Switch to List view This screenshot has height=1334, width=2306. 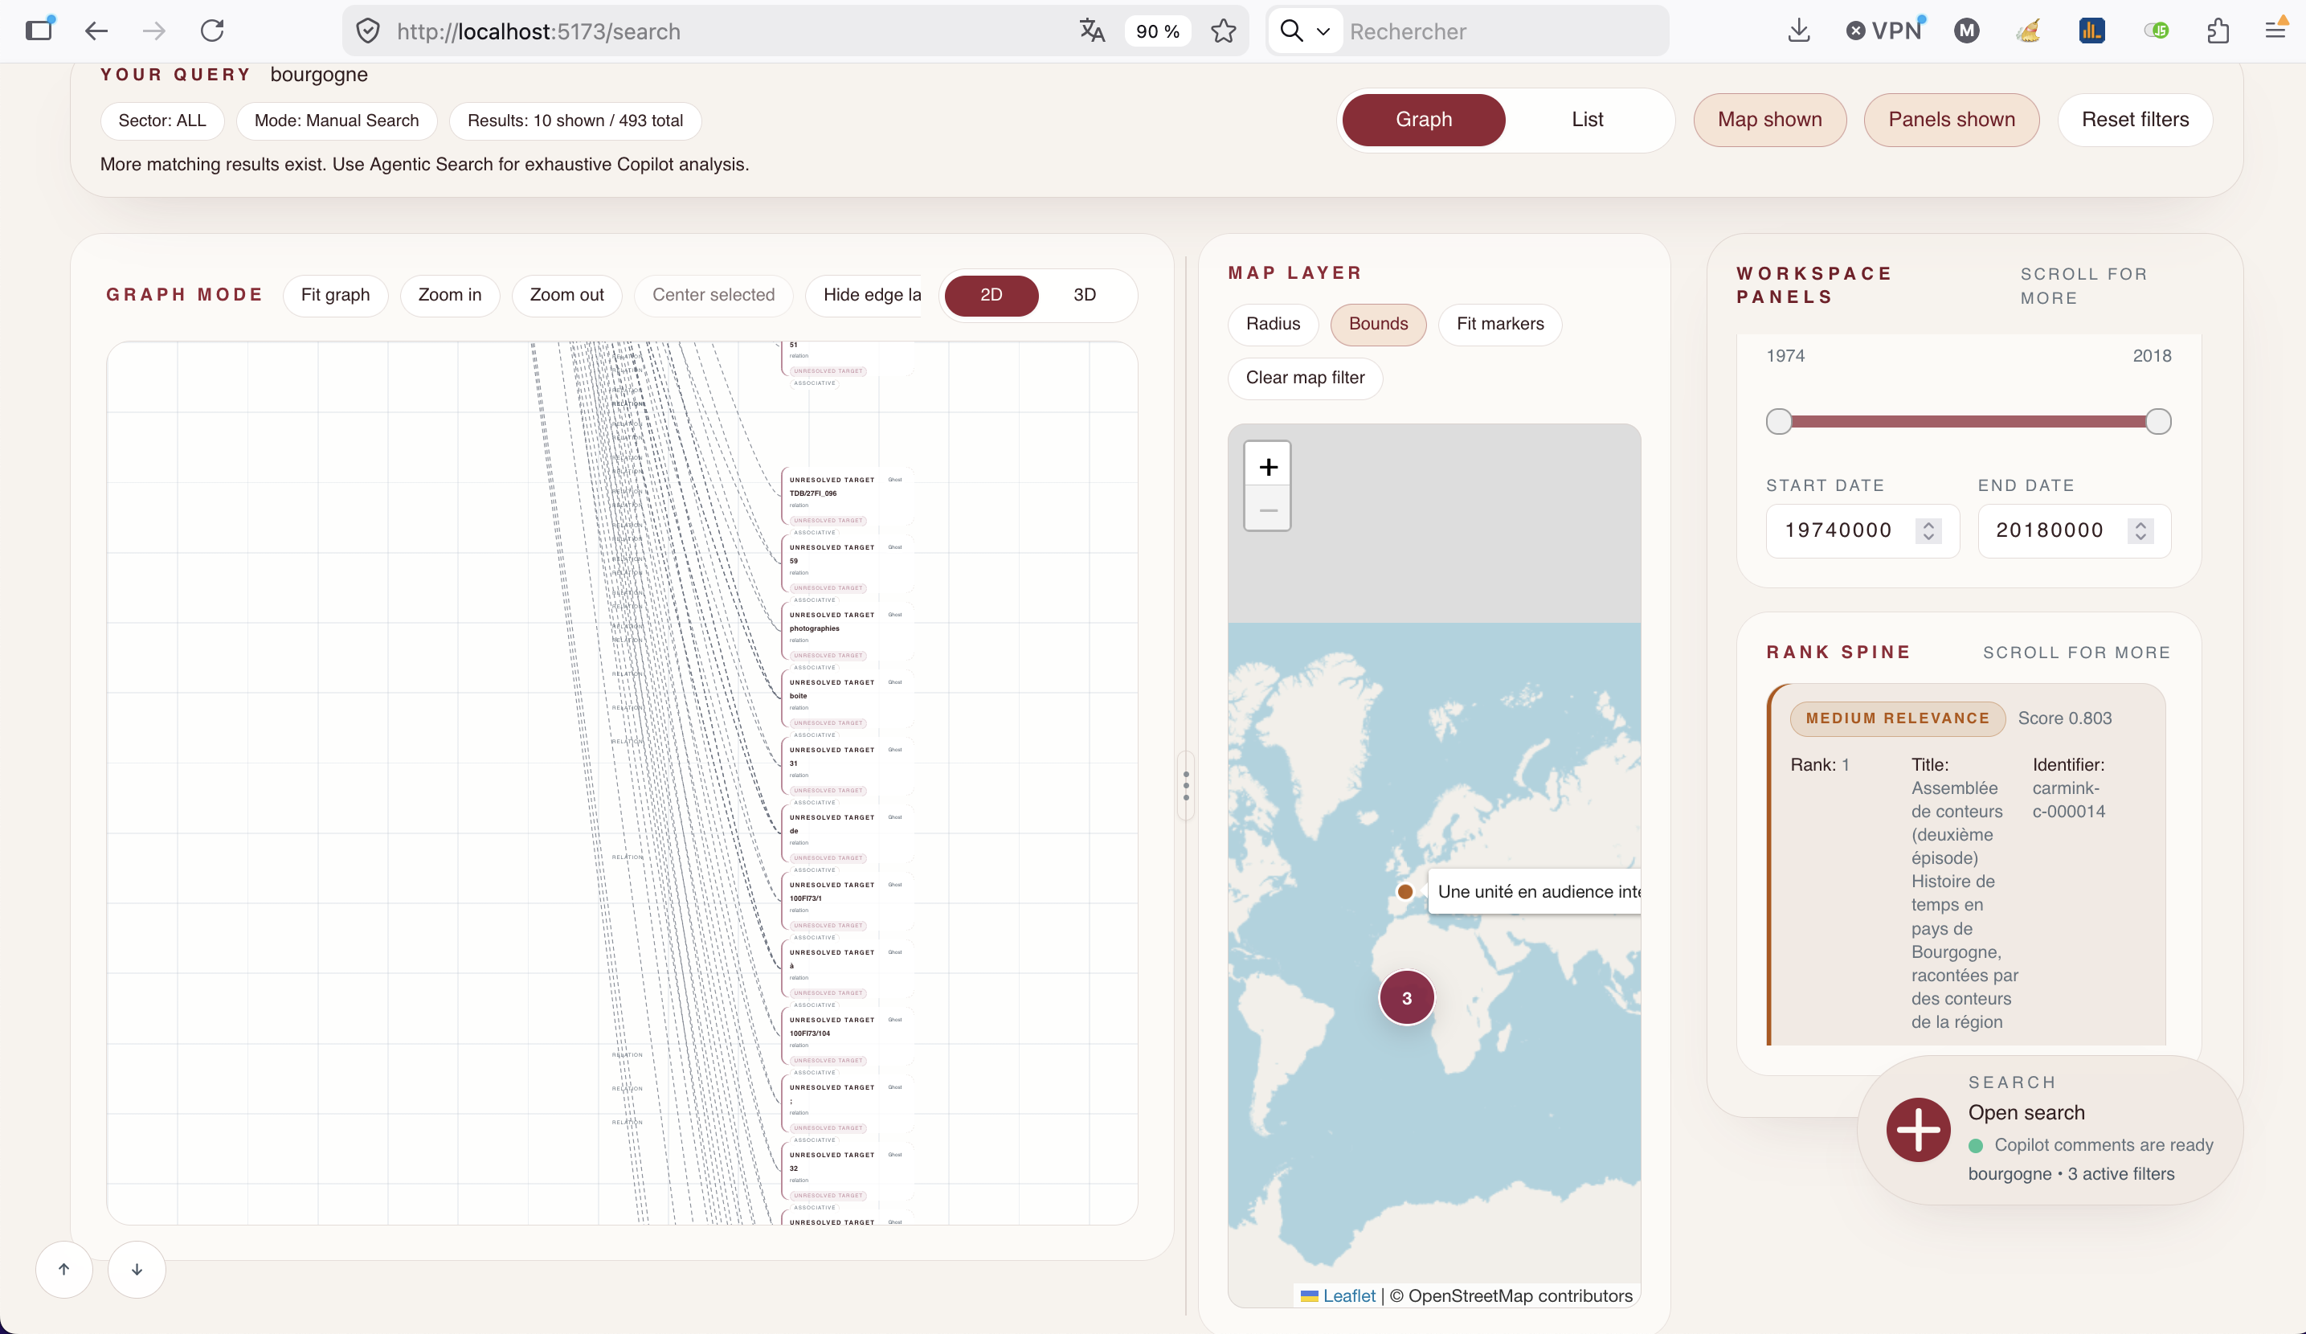point(1587,120)
